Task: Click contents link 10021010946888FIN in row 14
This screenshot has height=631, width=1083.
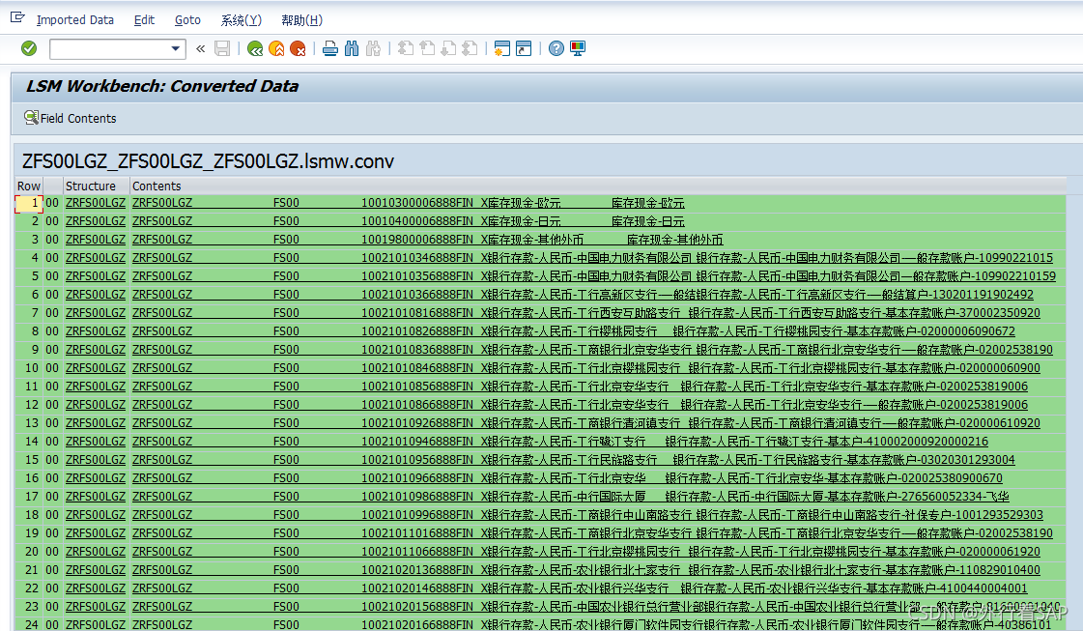Action: pos(417,442)
